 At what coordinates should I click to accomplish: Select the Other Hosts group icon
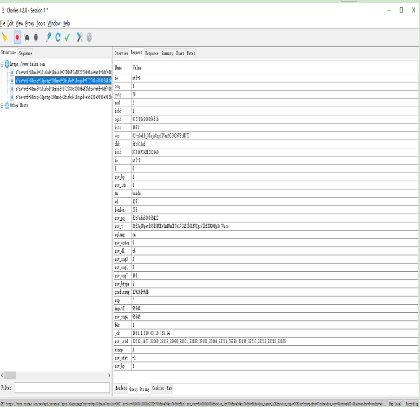[x=7, y=106]
